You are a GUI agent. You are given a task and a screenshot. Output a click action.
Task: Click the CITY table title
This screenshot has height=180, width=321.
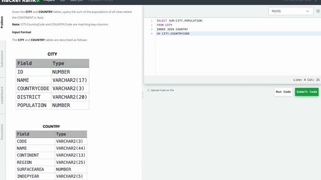tap(52, 54)
